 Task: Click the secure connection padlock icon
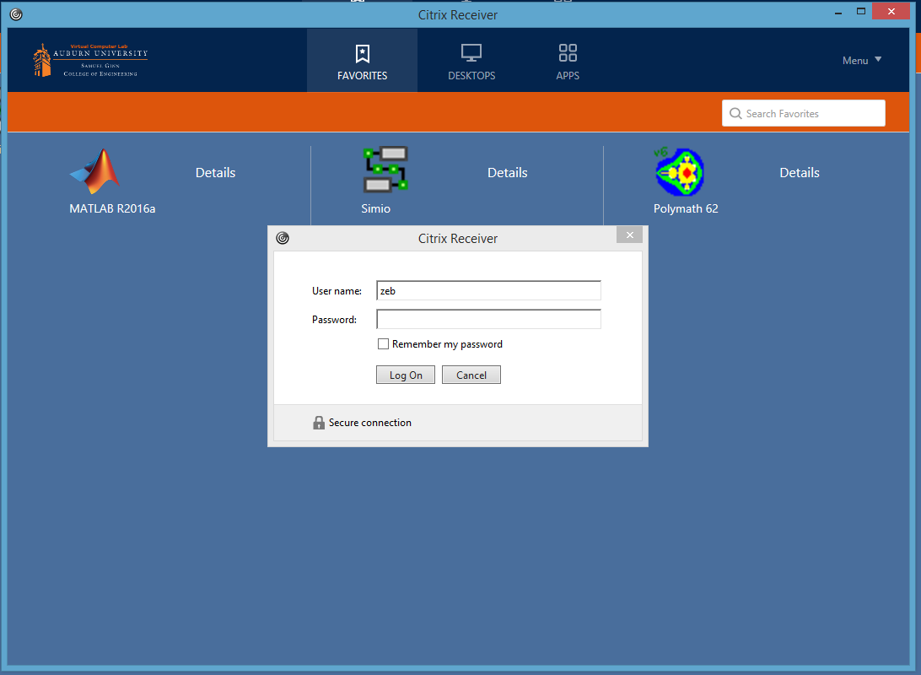[x=319, y=423]
